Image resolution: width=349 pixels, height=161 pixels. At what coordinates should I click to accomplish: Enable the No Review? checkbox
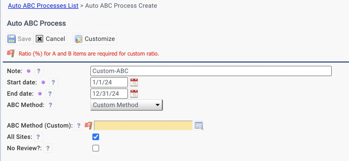coord(96,148)
